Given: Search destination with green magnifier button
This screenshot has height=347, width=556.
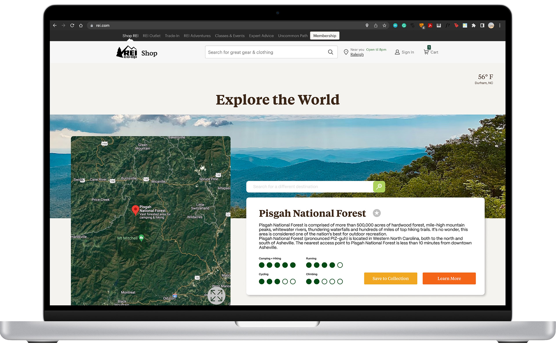Looking at the screenshot, I should tap(379, 187).
